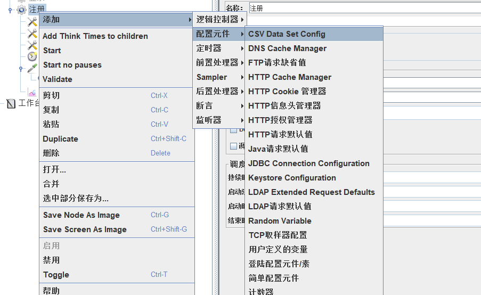Expand the 逻辑控制器 submenu

pos(218,20)
